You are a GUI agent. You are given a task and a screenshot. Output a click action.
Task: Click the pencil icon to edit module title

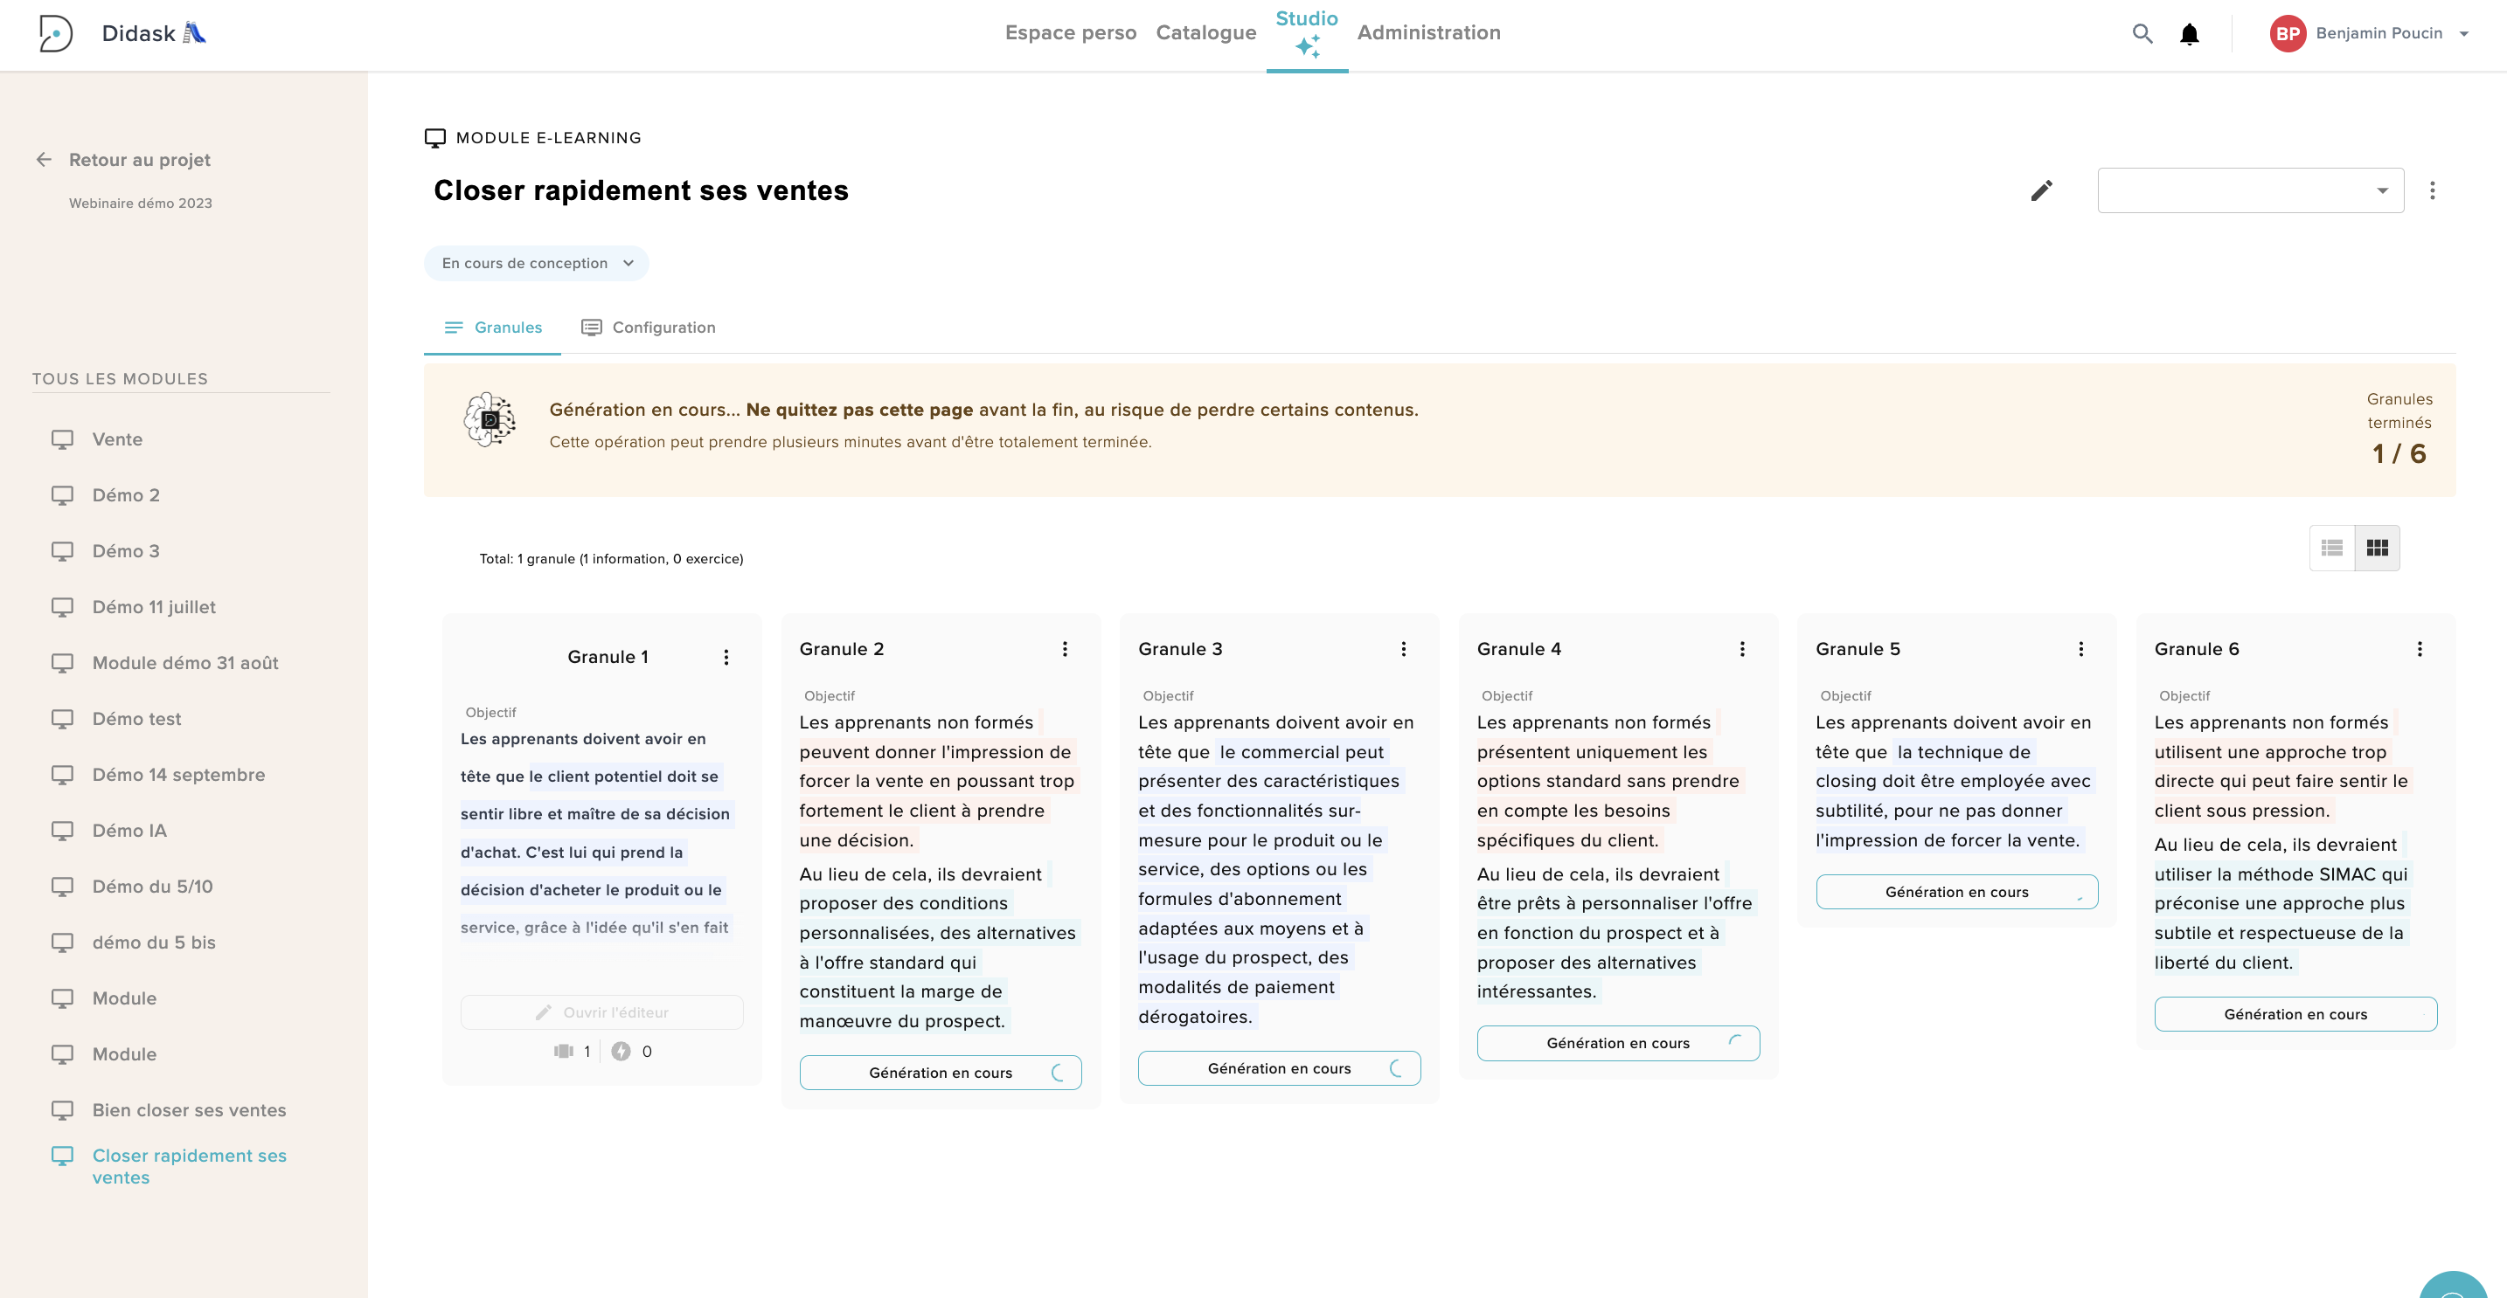(x=2041, y=190)
